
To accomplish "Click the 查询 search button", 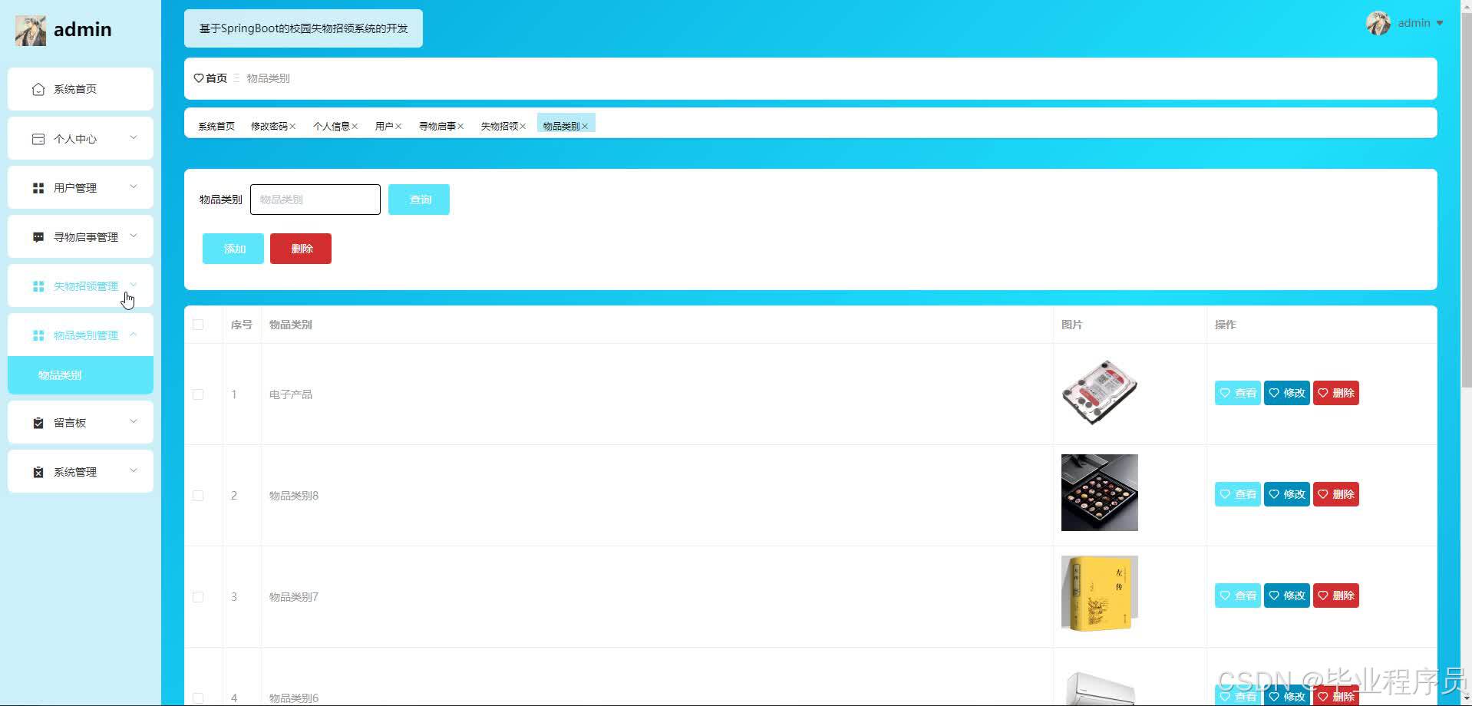I will pyautogui.click(x=419, y=200).
